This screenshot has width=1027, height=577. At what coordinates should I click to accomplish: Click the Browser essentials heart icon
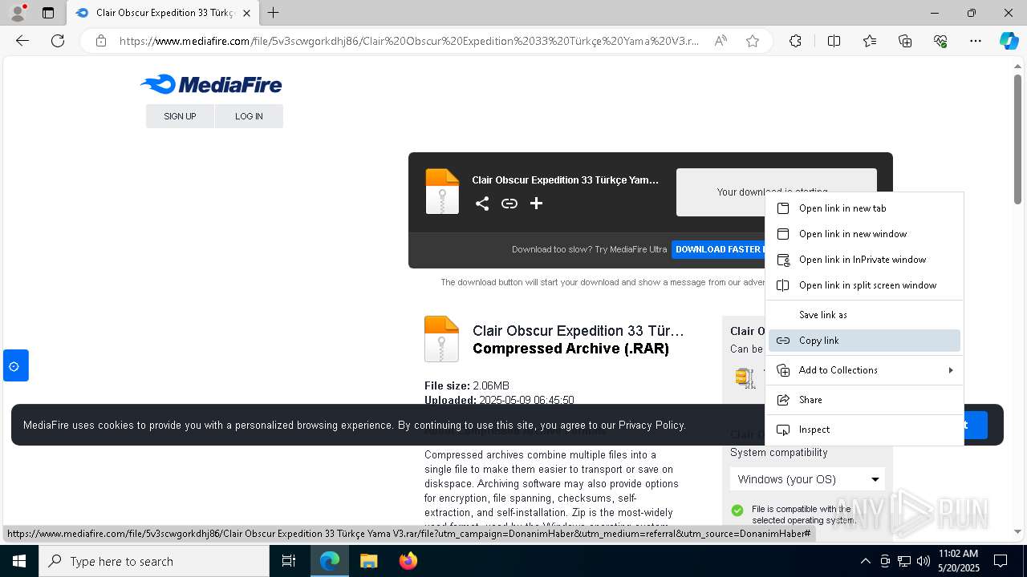(x=940, y=41)
